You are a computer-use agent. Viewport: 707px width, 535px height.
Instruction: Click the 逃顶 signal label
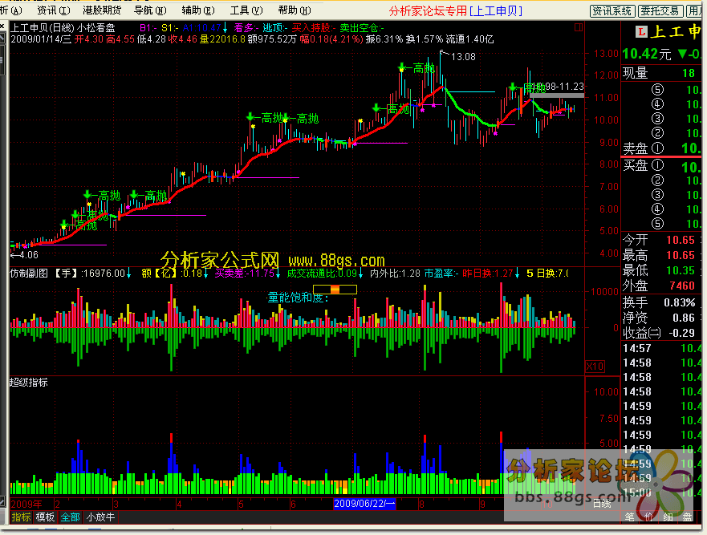275,28
